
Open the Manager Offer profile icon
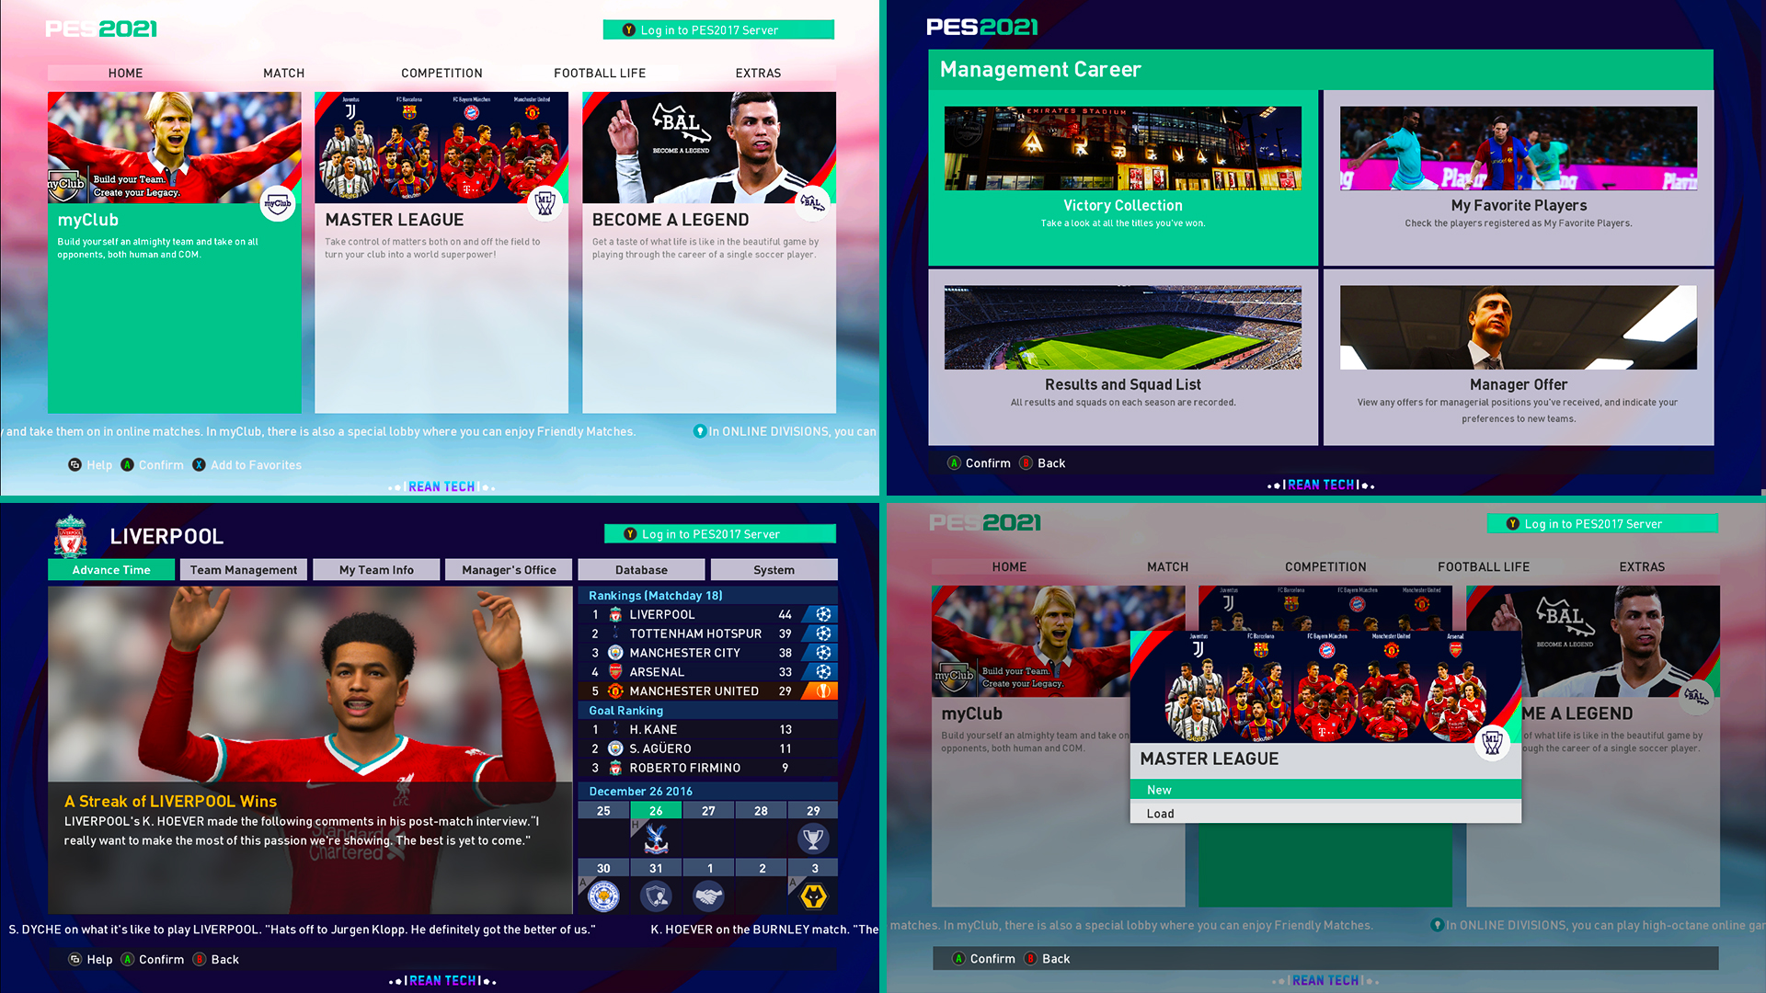(x=1519, y=327)
